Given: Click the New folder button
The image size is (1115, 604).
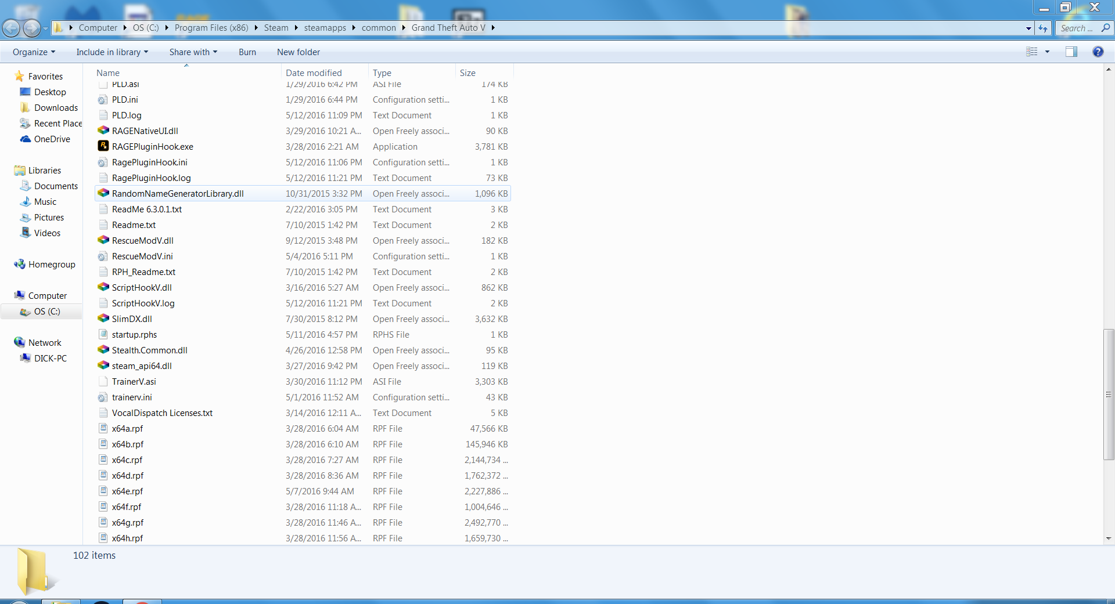Looking at the screenshot, I should tap(298, 52).
